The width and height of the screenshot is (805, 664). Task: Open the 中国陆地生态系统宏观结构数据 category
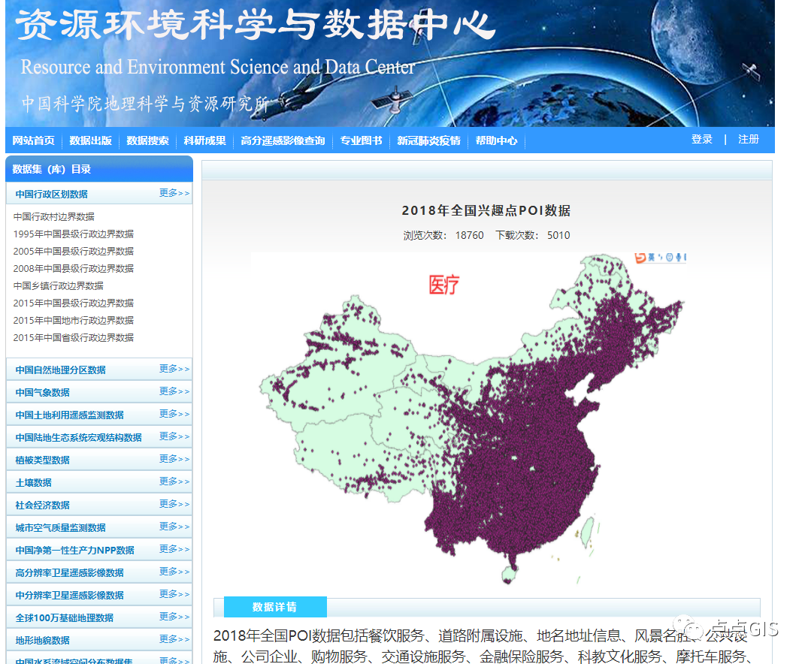click(x=79, y=438)
